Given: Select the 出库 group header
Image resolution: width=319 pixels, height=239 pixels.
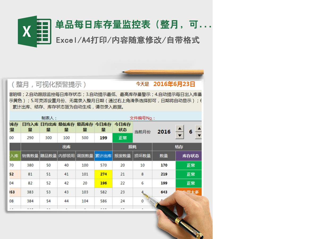Looking at the screenshot, I should [66, 147].
